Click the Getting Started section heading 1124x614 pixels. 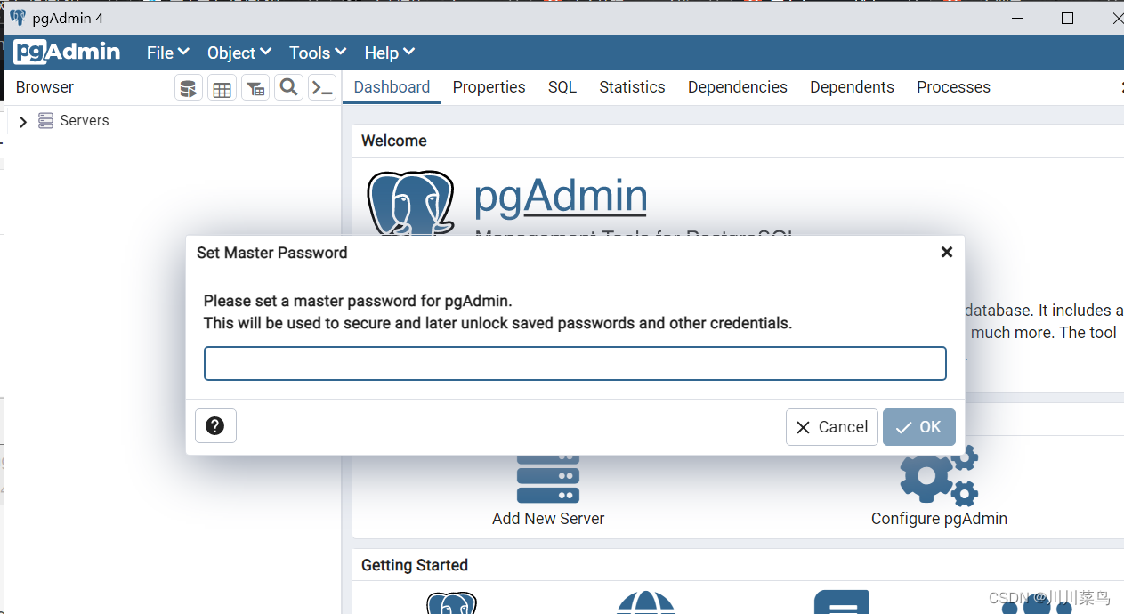(x=415, y=565)
